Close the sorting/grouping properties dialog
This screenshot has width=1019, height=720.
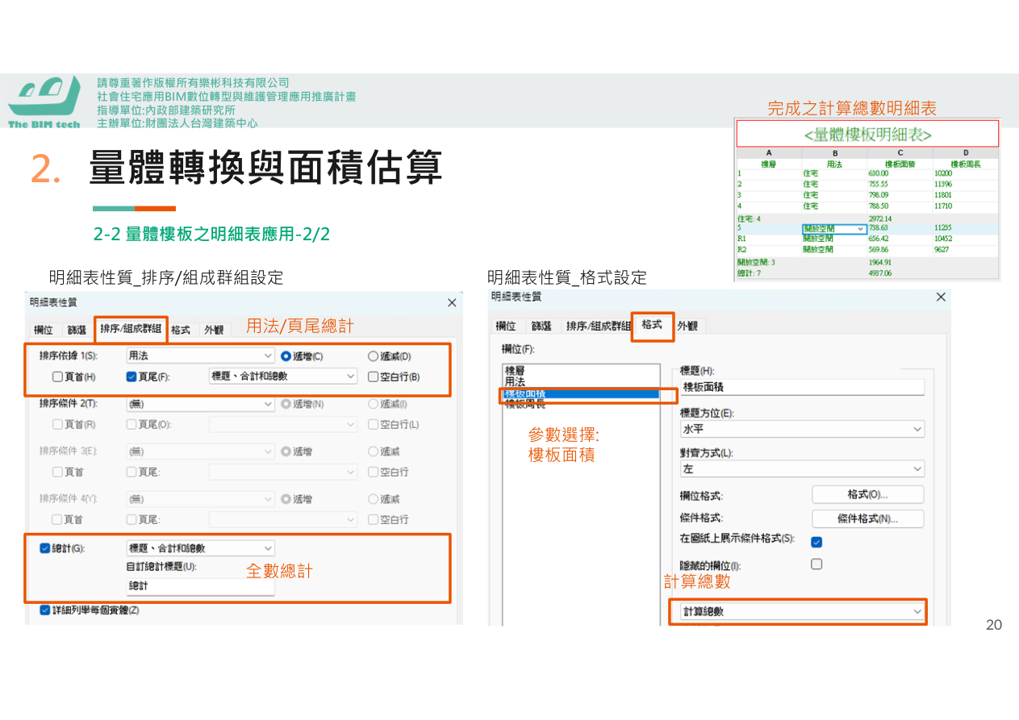(452, 302)
